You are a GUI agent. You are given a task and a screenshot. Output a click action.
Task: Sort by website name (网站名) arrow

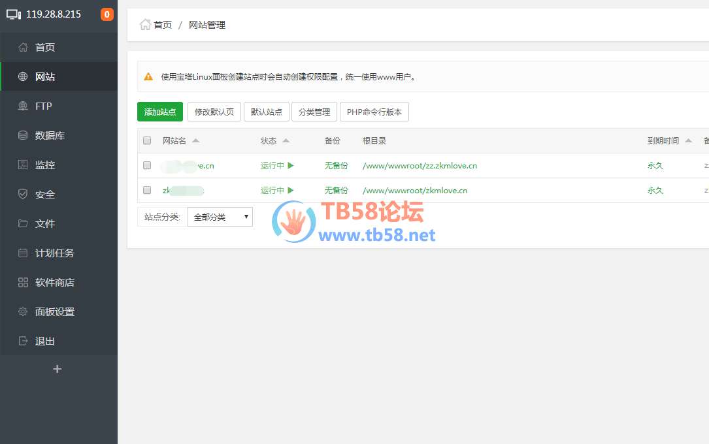196,140
